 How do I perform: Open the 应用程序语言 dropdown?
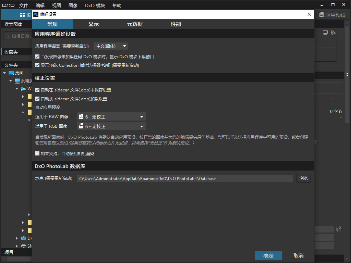pyautogui.click(x=110, y=46)
